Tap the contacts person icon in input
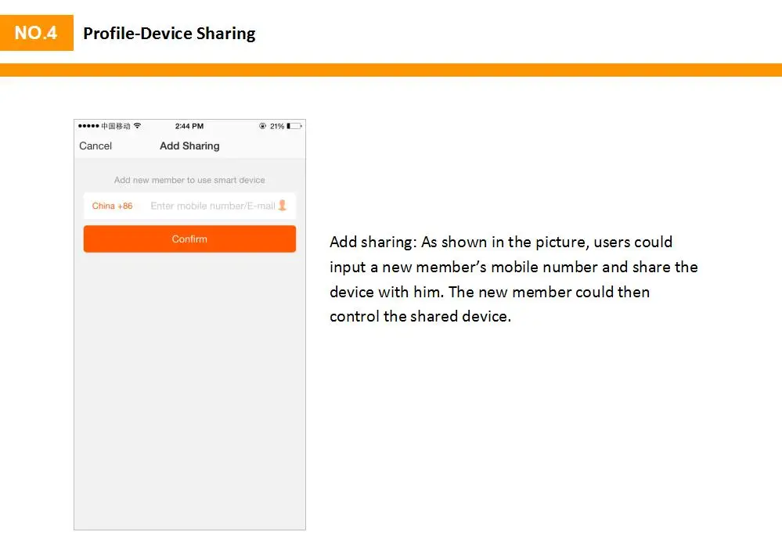 point(283,205)
